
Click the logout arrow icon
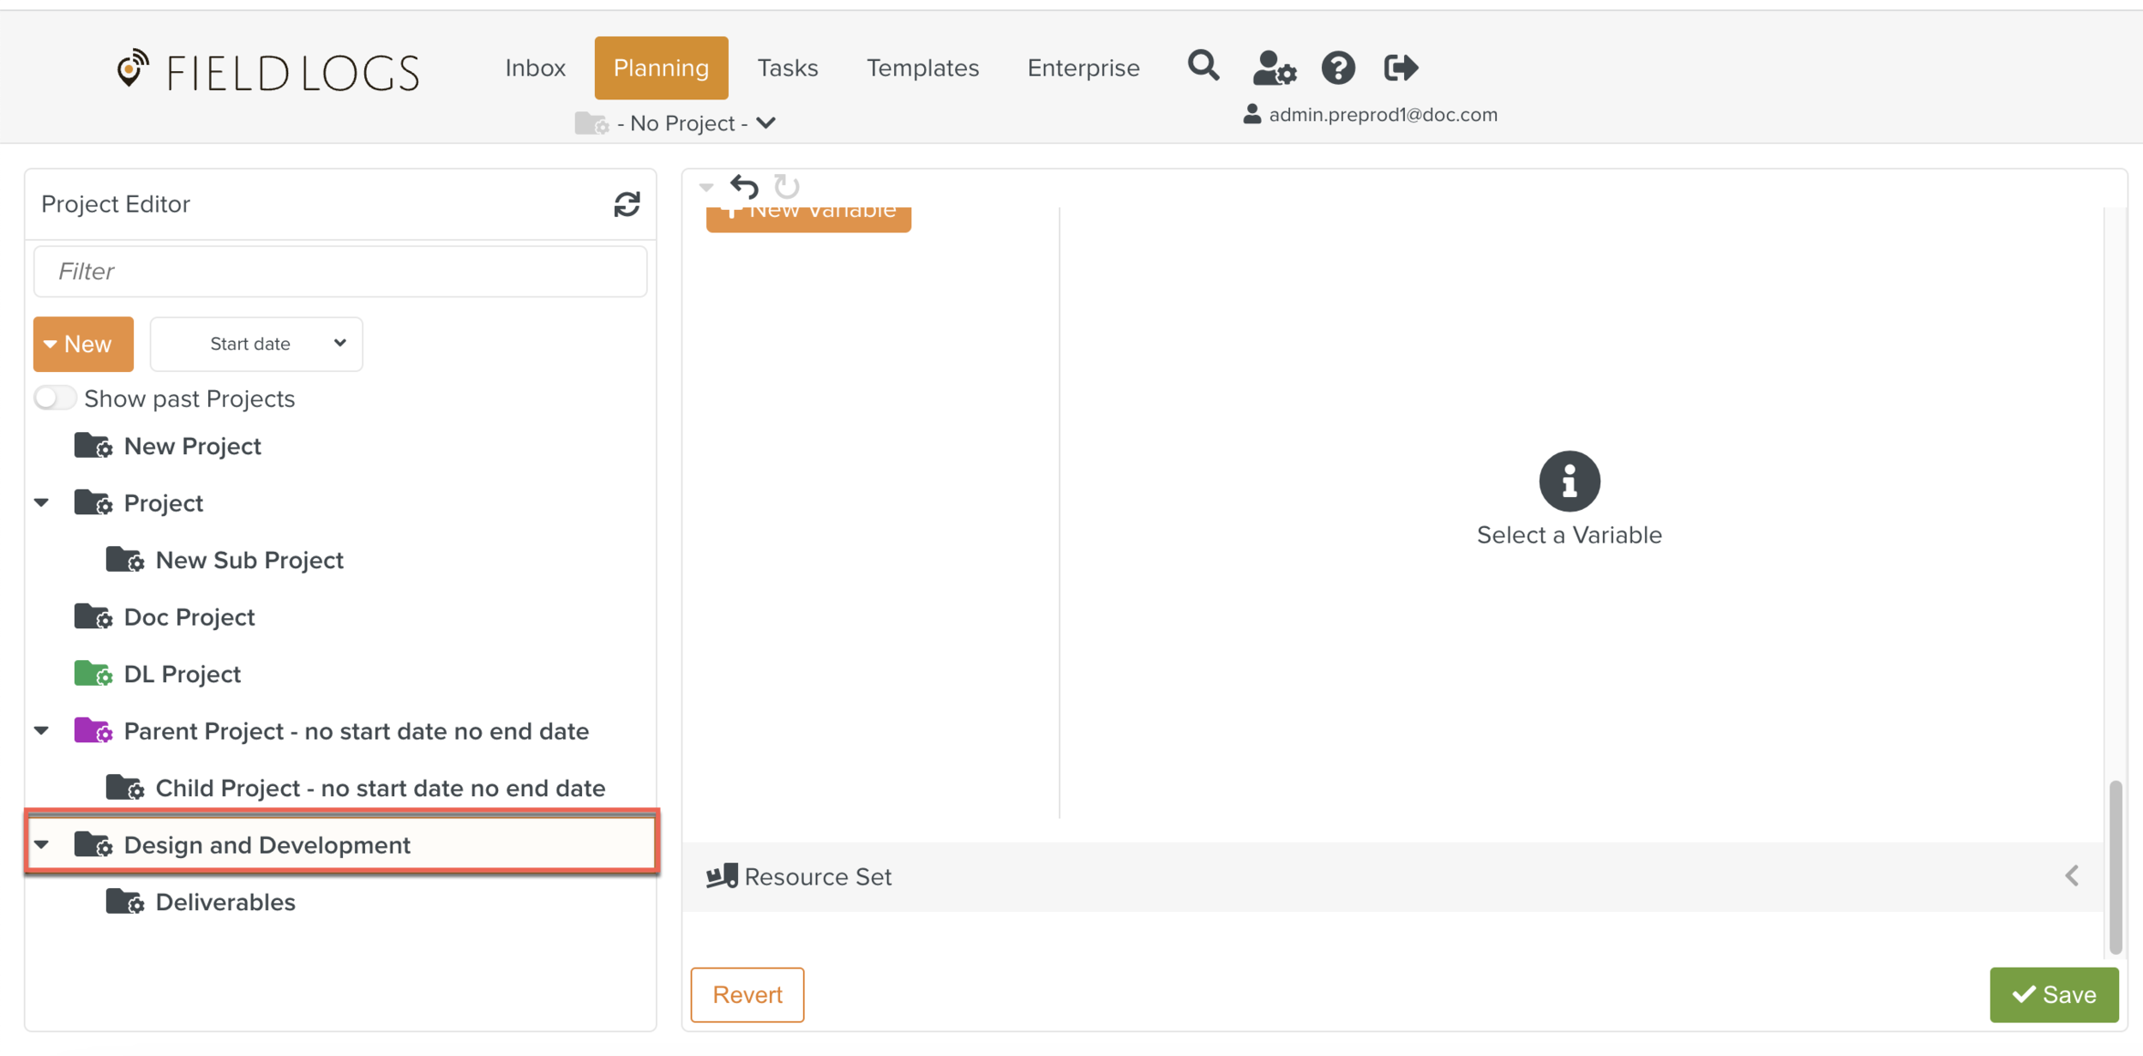pos(1401,68)
